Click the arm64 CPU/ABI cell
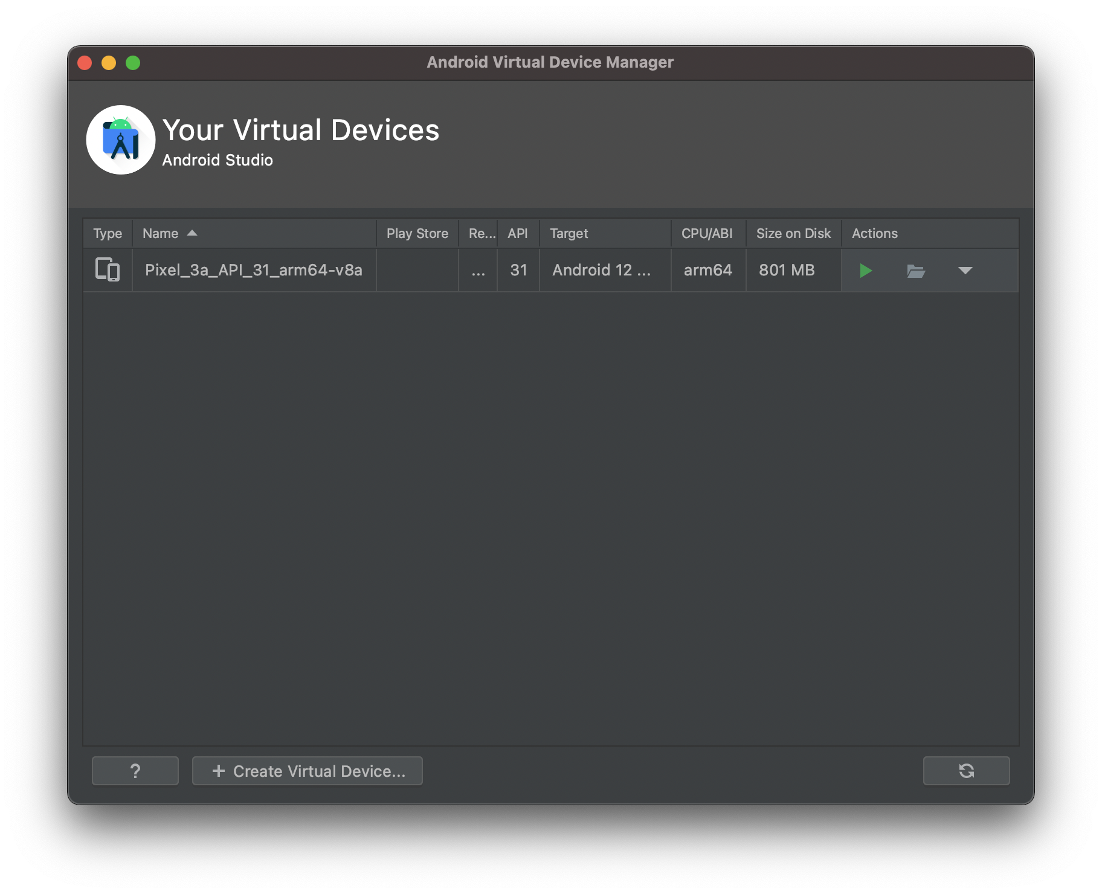Screen dimensions: 1102x894 point(708,270)
